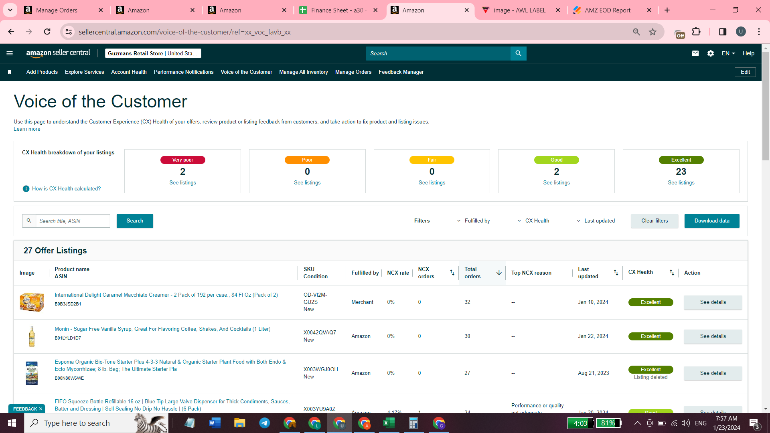See details for International Delight Creamer

tap(713, 302)
